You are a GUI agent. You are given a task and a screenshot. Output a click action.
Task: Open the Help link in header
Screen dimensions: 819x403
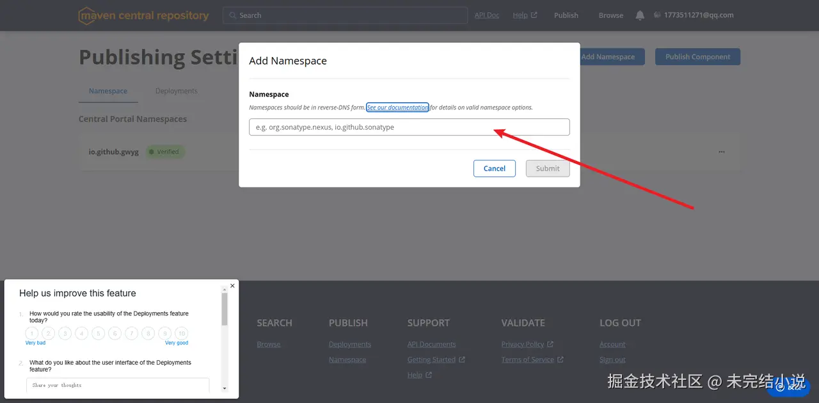click(525, 15)
